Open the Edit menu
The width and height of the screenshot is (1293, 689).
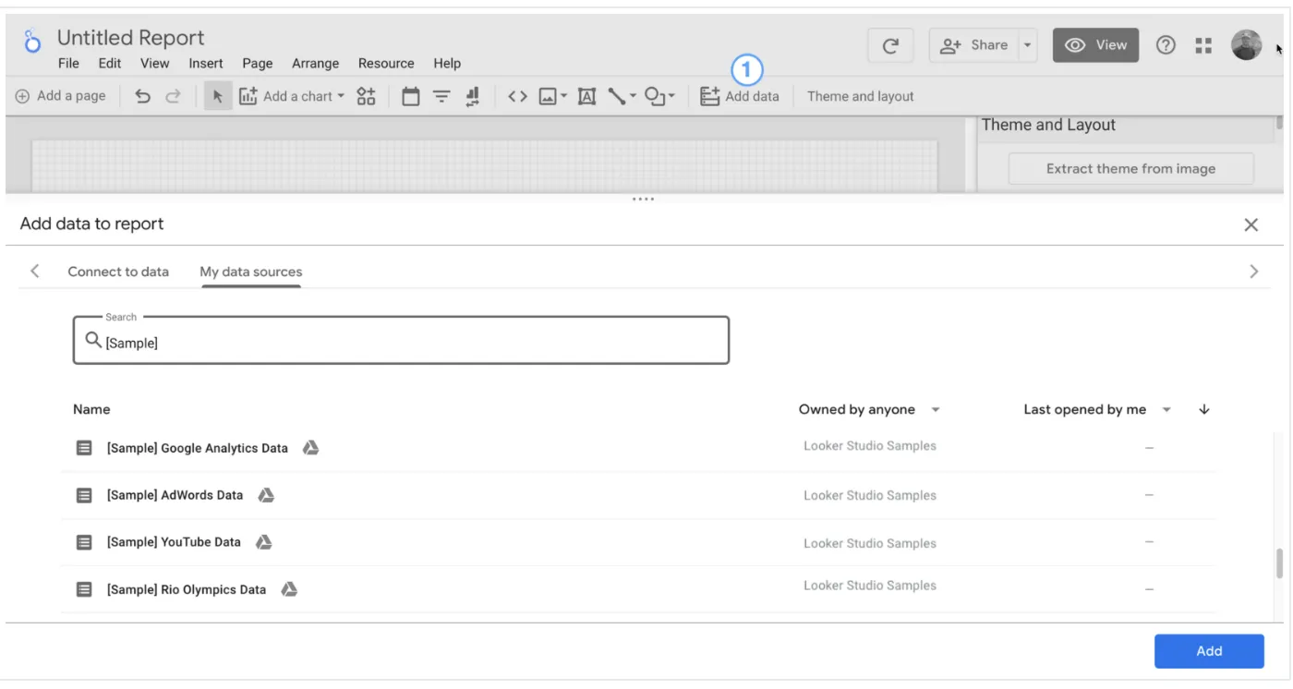(x=110, y=64)
